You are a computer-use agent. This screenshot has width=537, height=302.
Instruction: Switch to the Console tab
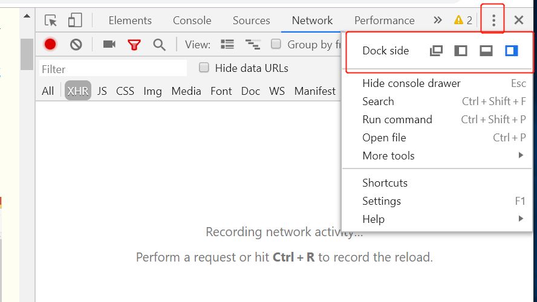pos(192,21)
